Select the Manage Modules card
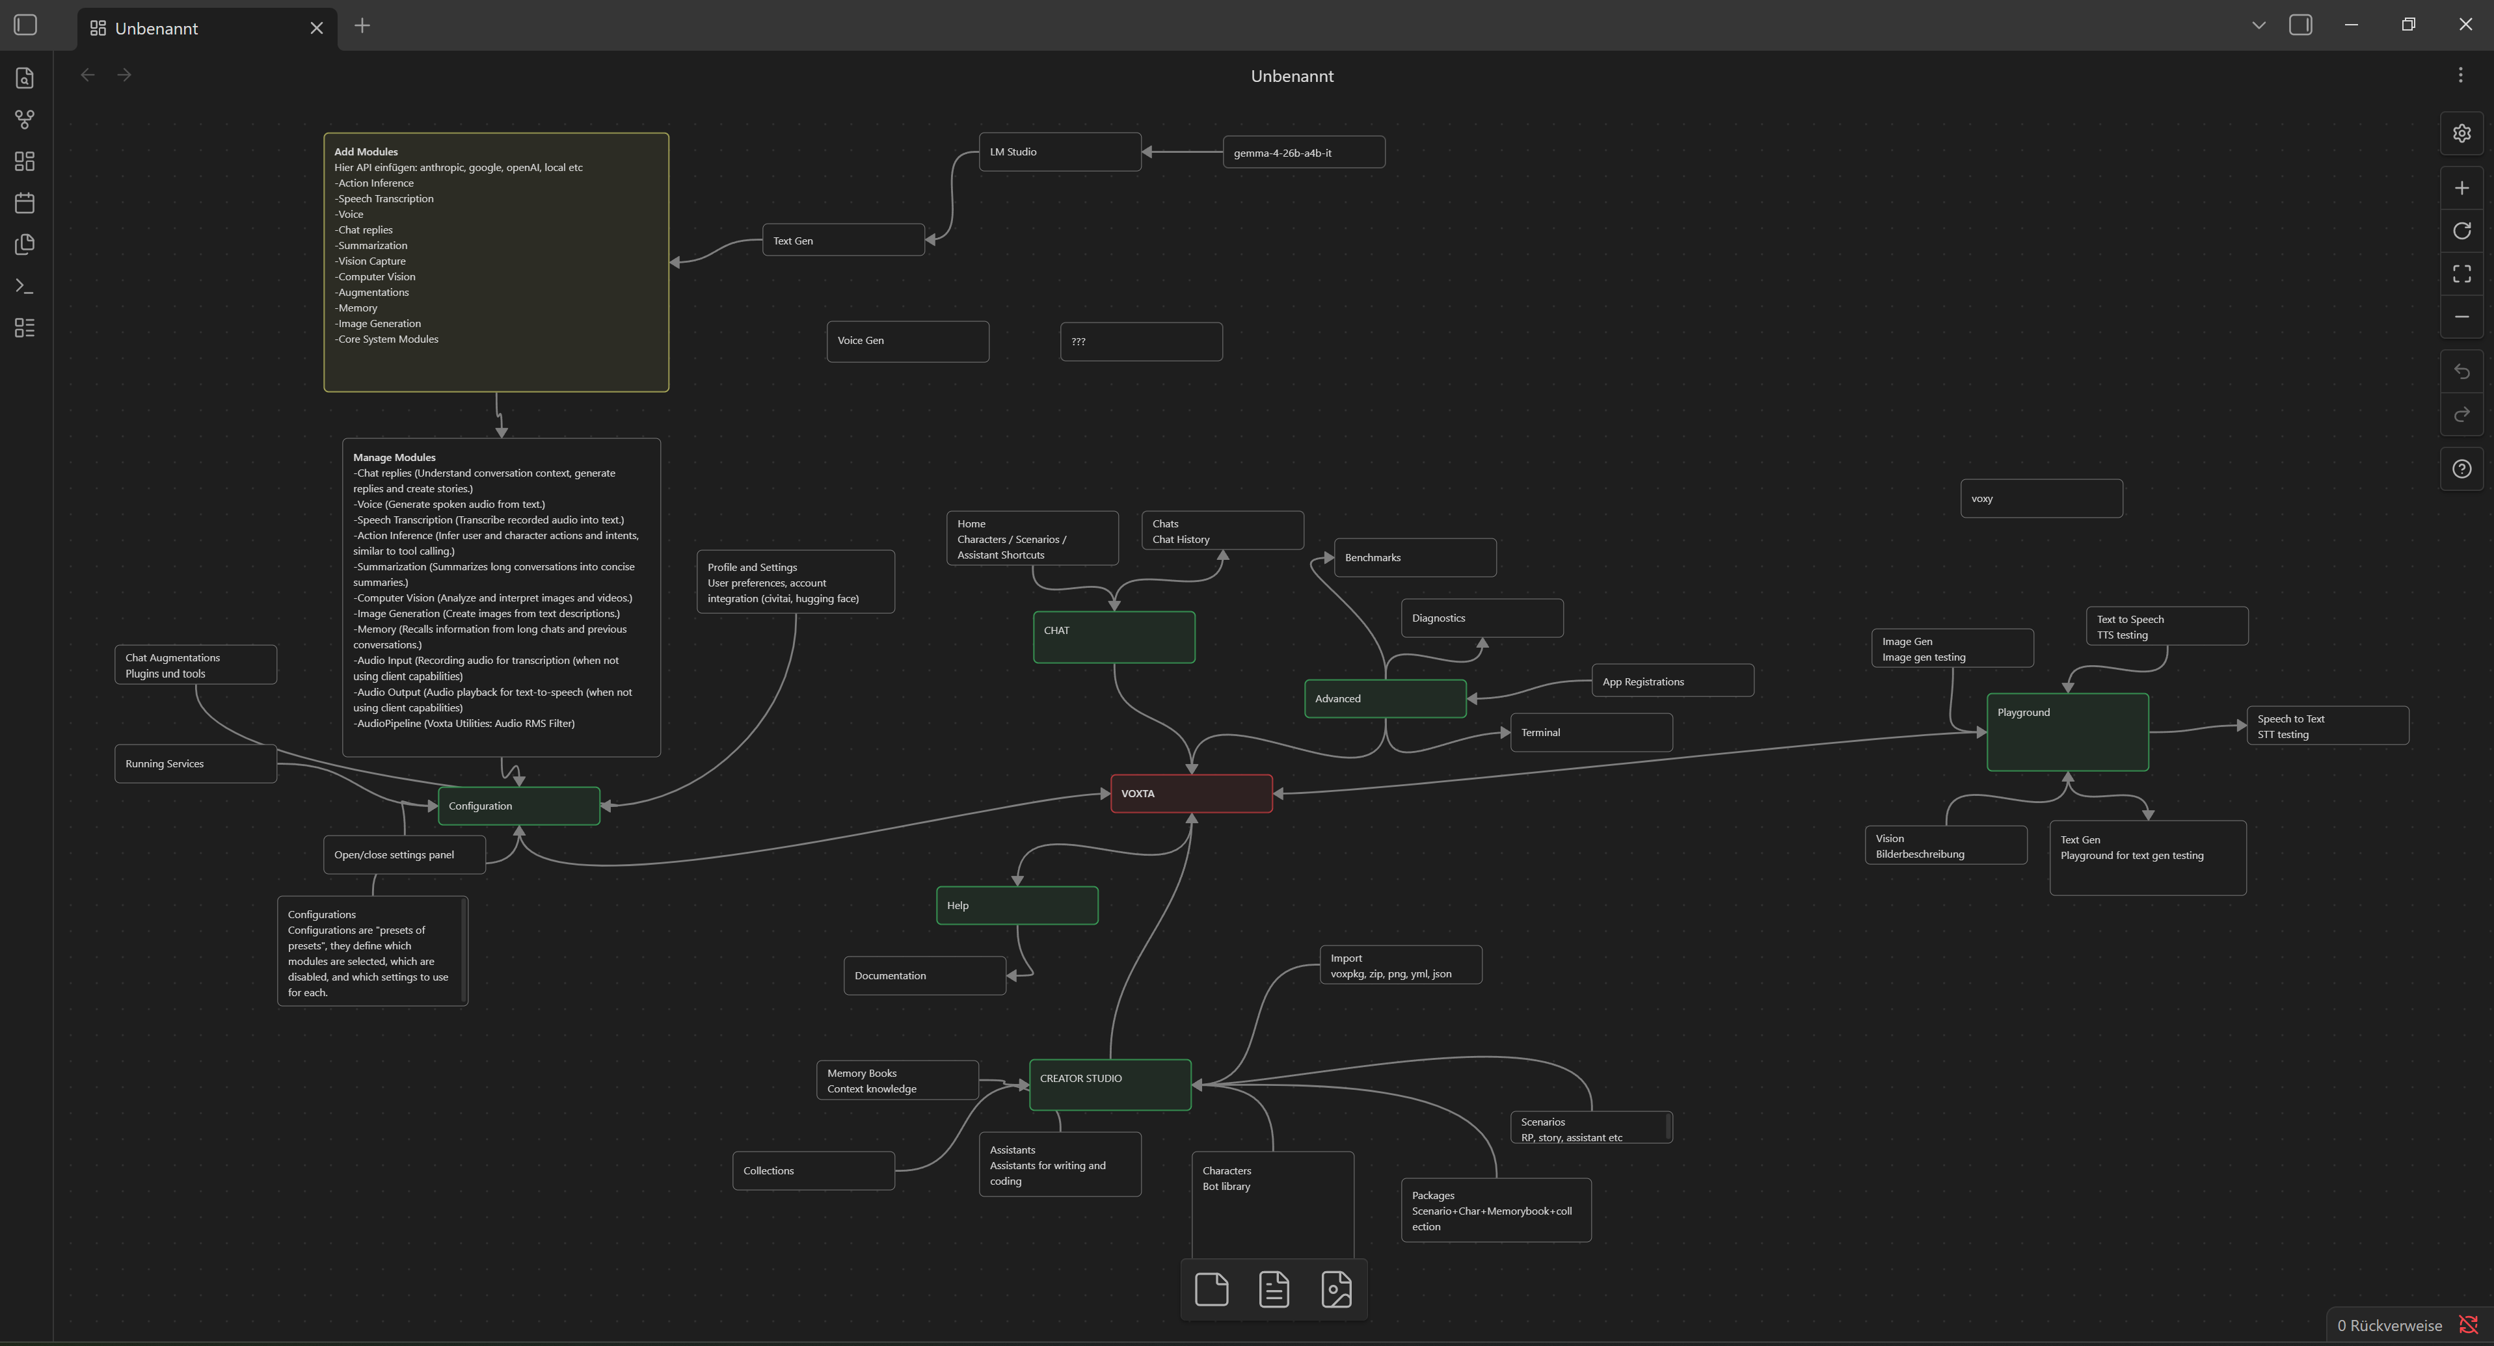 click(x=500, y=597)
